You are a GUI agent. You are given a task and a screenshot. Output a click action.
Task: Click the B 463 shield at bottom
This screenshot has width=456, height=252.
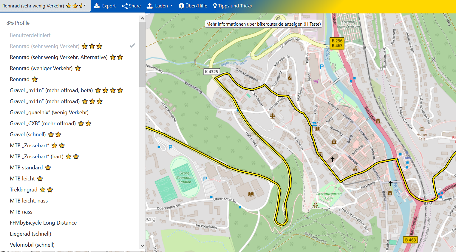pos(410,240)
